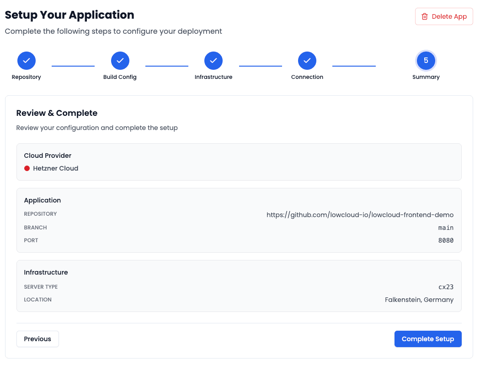
Task: Jump to the Connection step label
Action: (307, 77)
